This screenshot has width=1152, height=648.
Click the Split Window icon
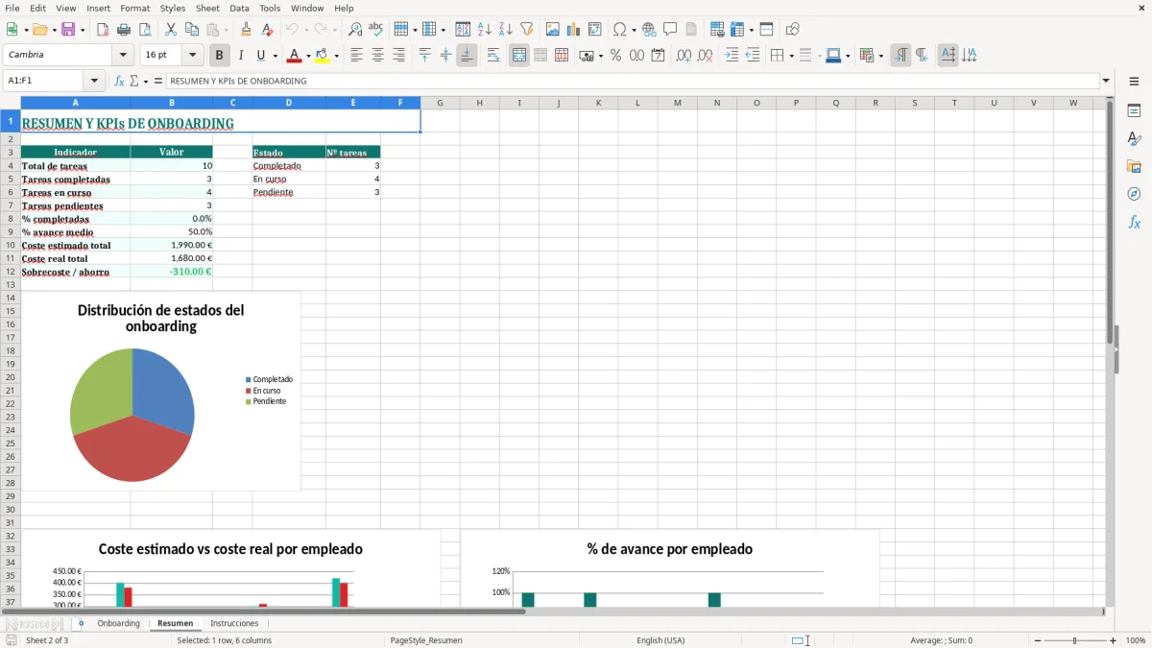pos(767,30)
